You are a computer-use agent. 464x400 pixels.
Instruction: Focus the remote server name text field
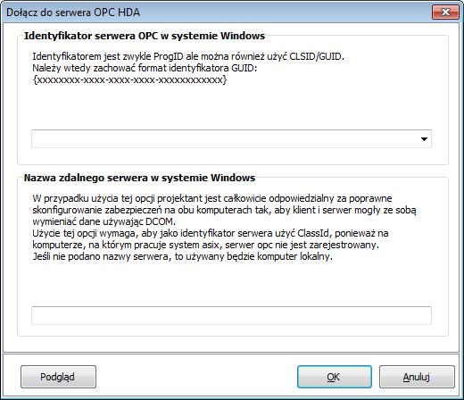click(x=231, y=315)
